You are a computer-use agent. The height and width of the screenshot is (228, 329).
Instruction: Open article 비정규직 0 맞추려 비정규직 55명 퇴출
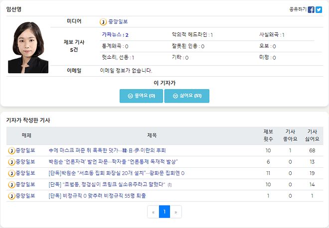pos(97,196)
